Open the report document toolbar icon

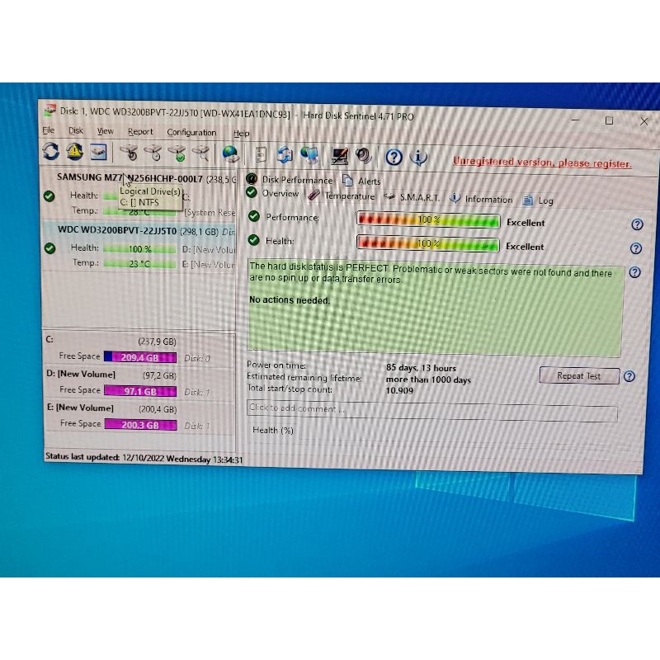pyautogui.click(x=261, y=154)
